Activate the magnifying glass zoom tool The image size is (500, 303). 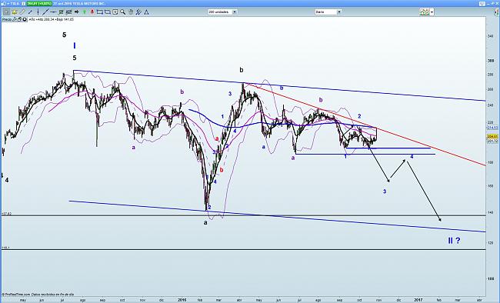(123, 12)
